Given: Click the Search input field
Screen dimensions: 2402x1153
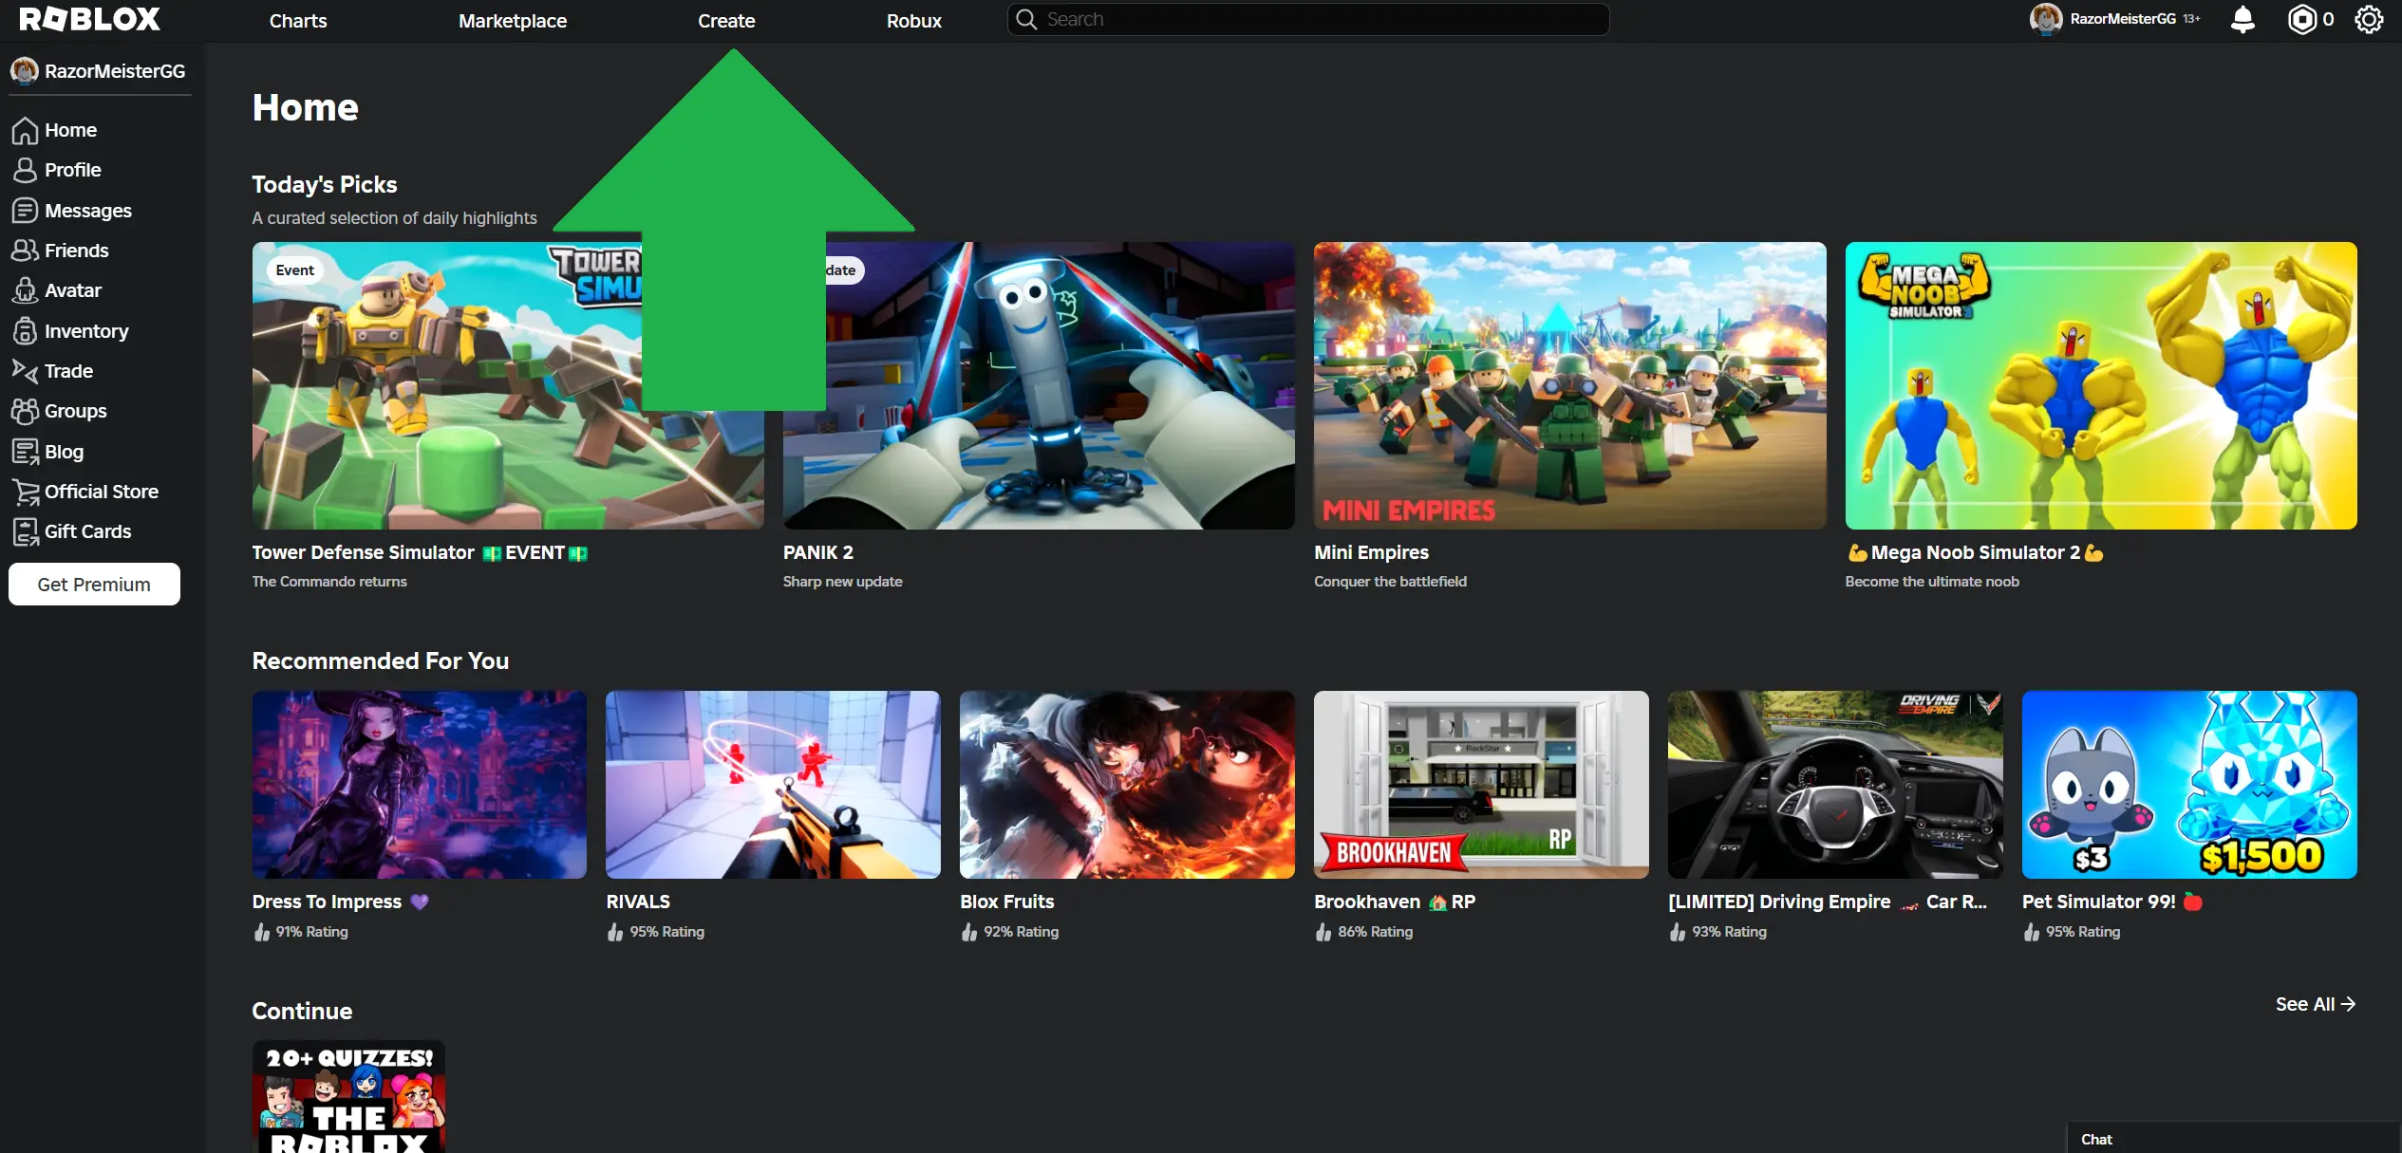Looking at the screenshot, I should click(x=1308, y=19).
